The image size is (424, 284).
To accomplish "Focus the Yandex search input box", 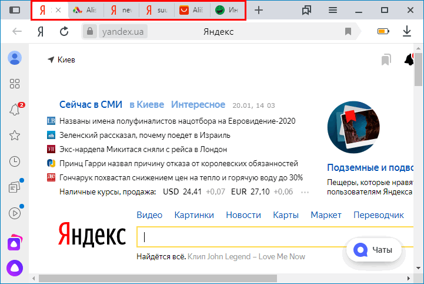I will pyautogui.click(x=275, y=237).
